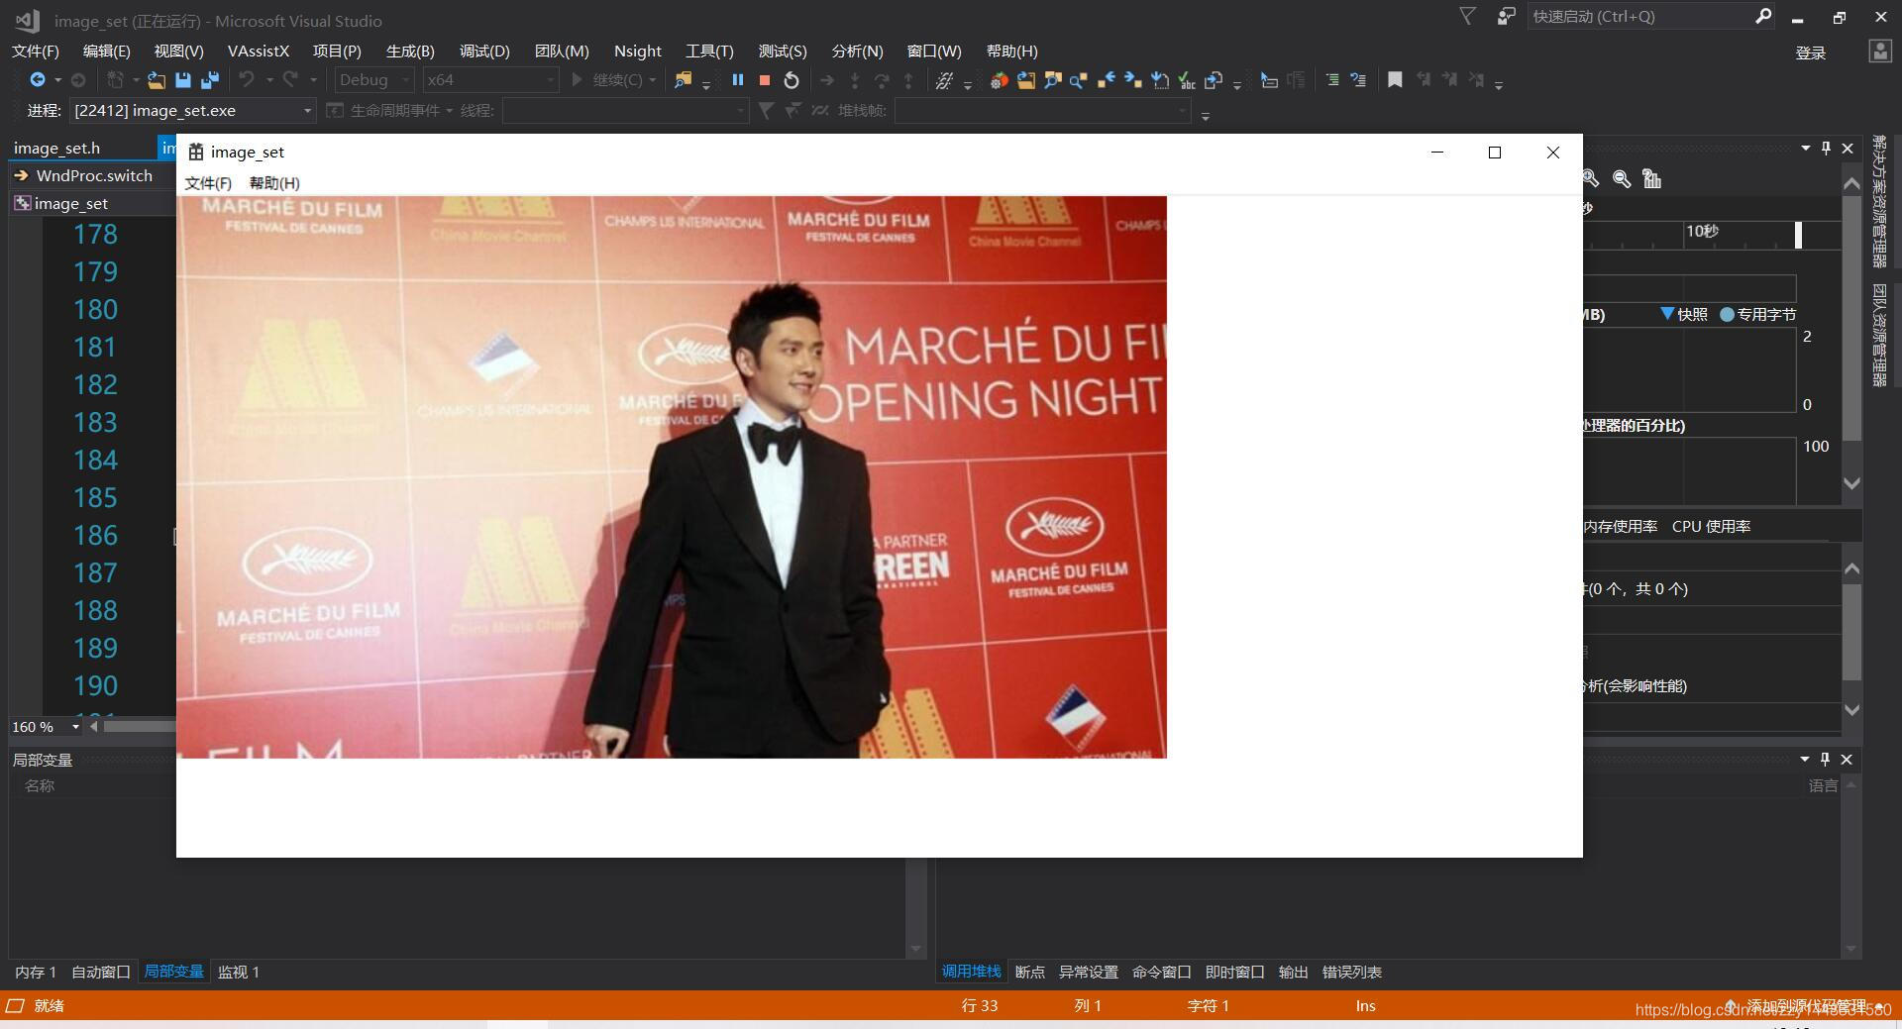Click the notifications filter flag icon
Screen dimensions: 1902x1029
1467,16
